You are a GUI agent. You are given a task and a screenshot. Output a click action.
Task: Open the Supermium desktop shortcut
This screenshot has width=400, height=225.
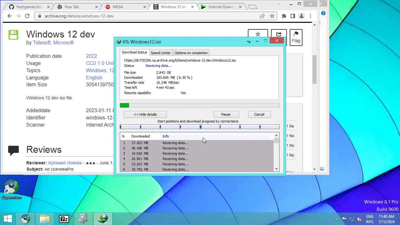(12, 189)
